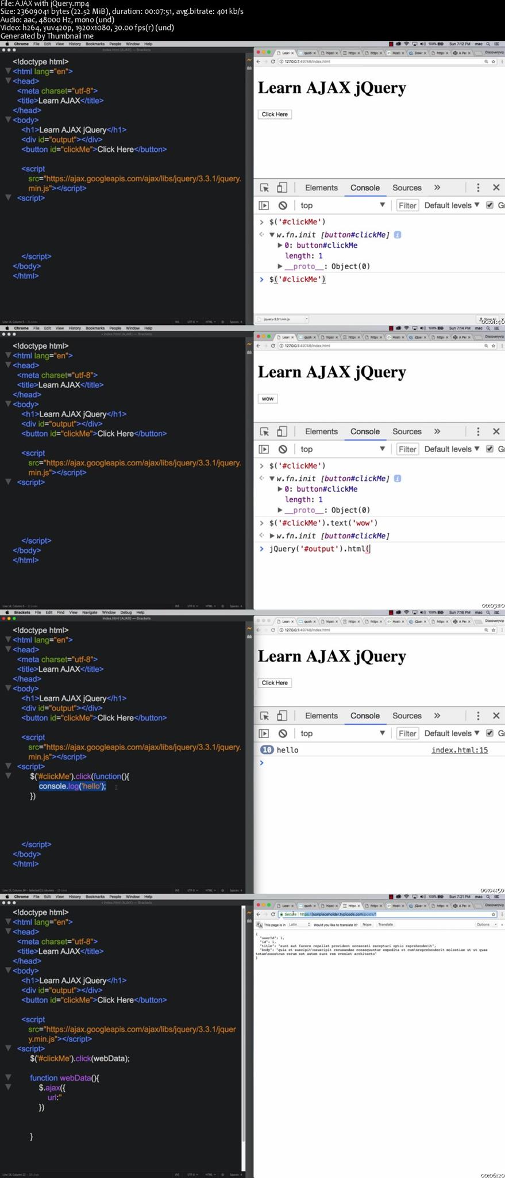Reload the jsonplaceholder page

coord(273,914)
